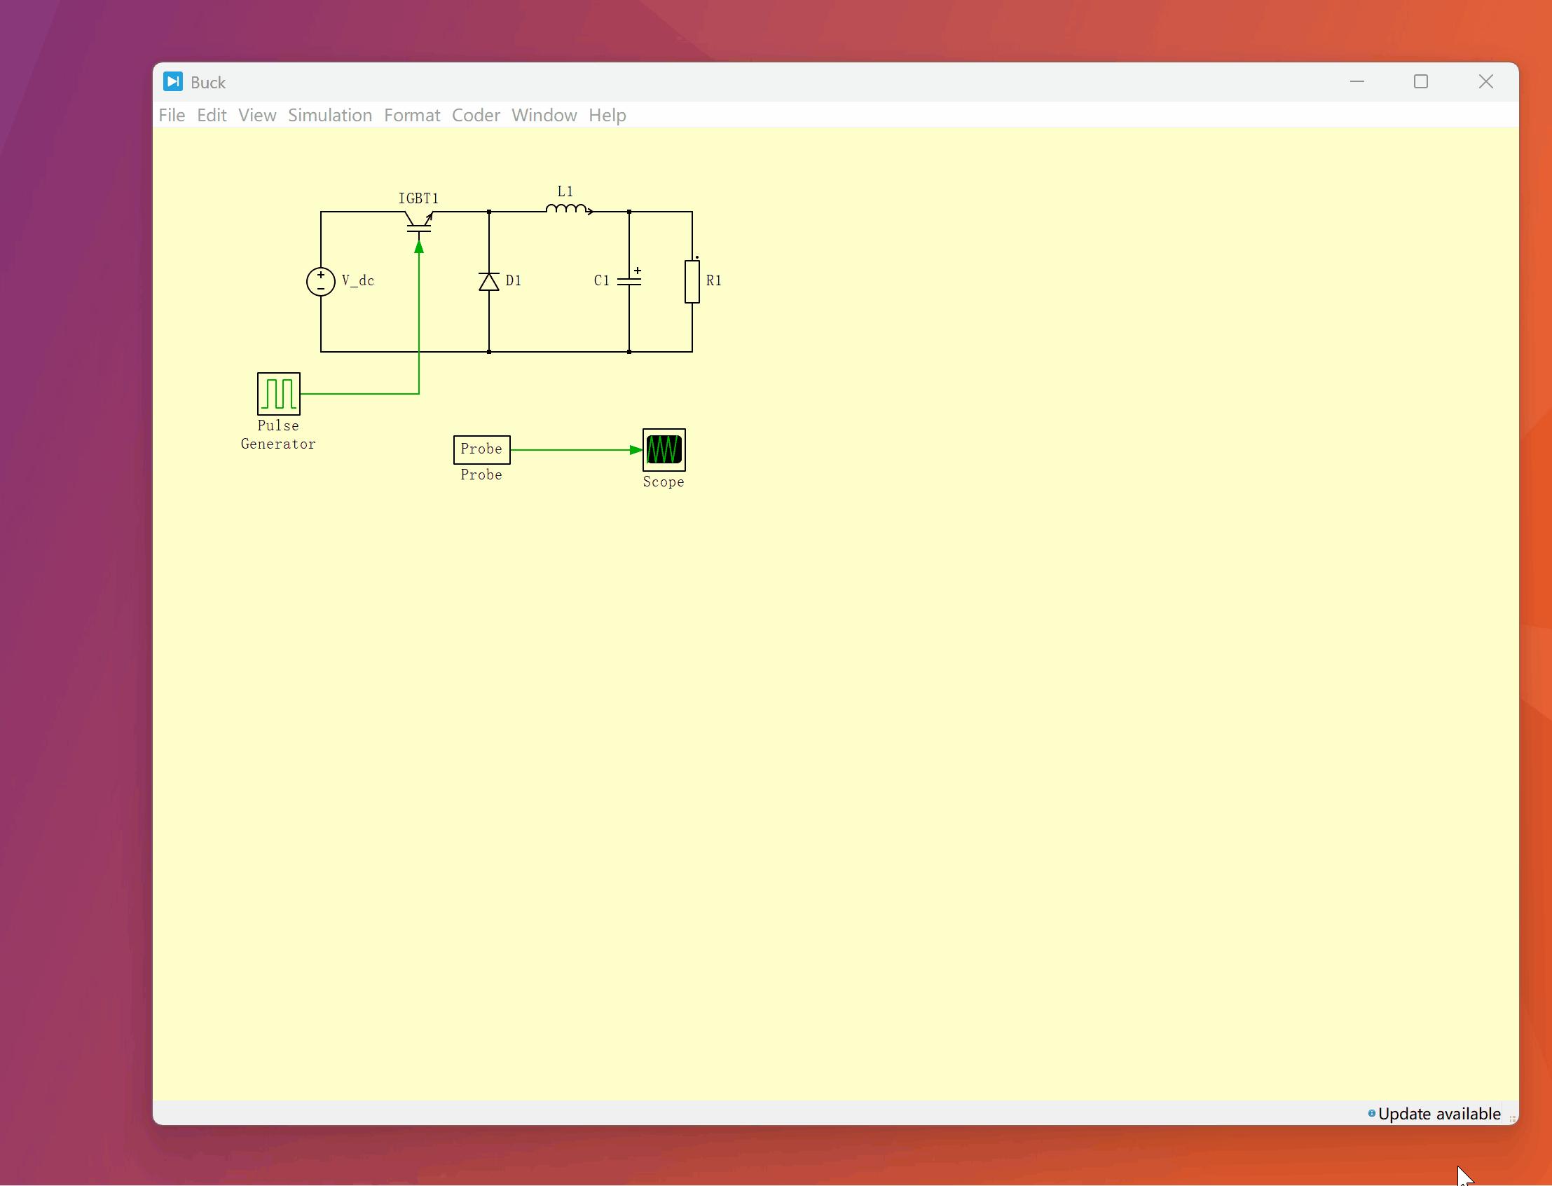Select the Pulse Generator block
The height and width of the screenshot is (1186, 1552).
pos(279,394)
